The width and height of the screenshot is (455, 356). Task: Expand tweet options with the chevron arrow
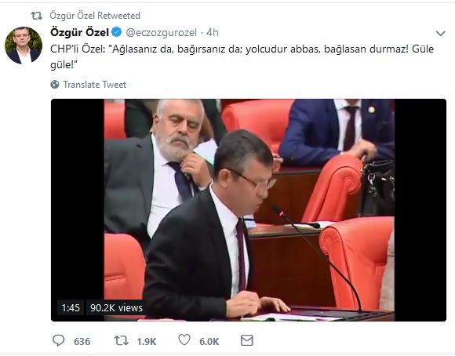(x=441, y=34)
